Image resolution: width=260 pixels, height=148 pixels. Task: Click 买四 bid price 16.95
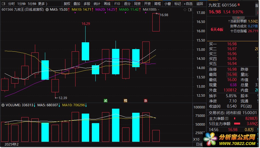(232, 59)
